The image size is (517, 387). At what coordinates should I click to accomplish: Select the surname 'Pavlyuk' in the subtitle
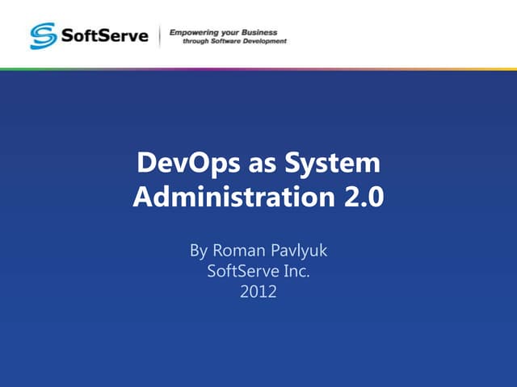click(x=299, y=251)
